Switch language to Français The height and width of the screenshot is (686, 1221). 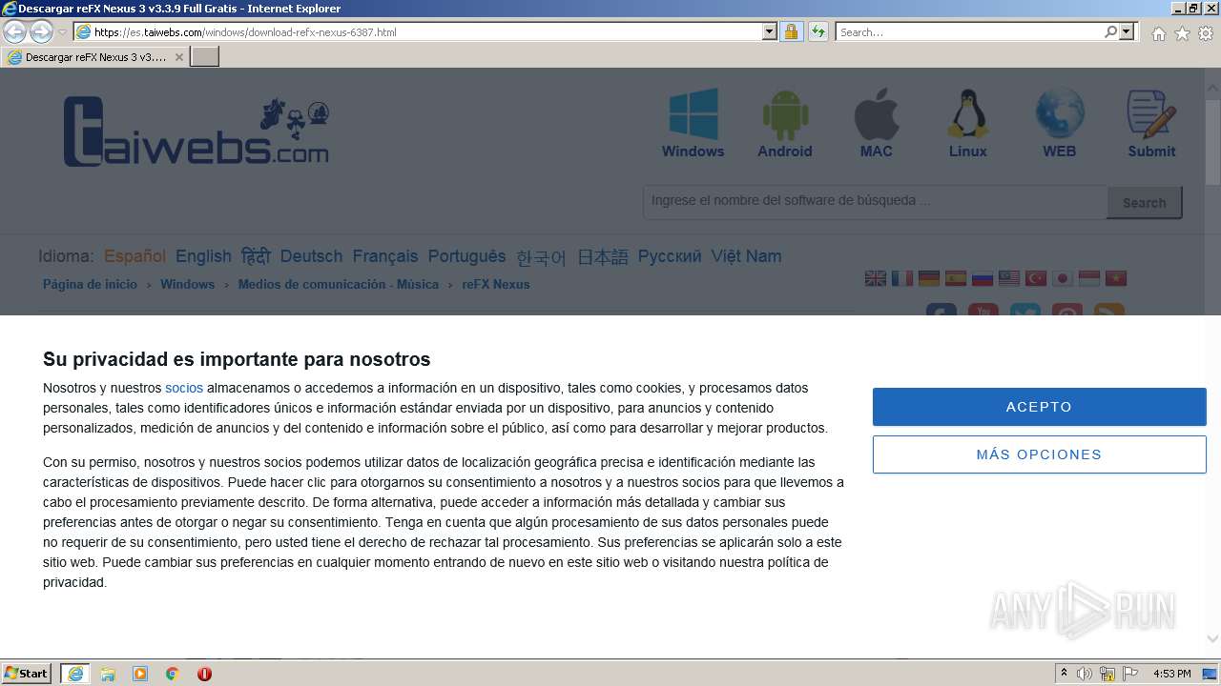(x=385, y=256)
